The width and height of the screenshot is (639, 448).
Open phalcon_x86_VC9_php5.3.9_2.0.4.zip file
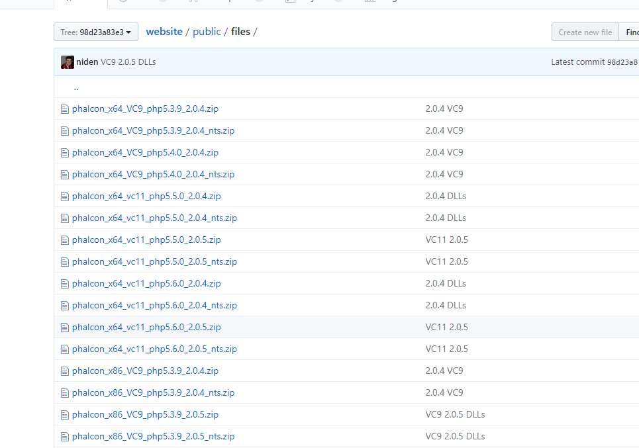145,371
